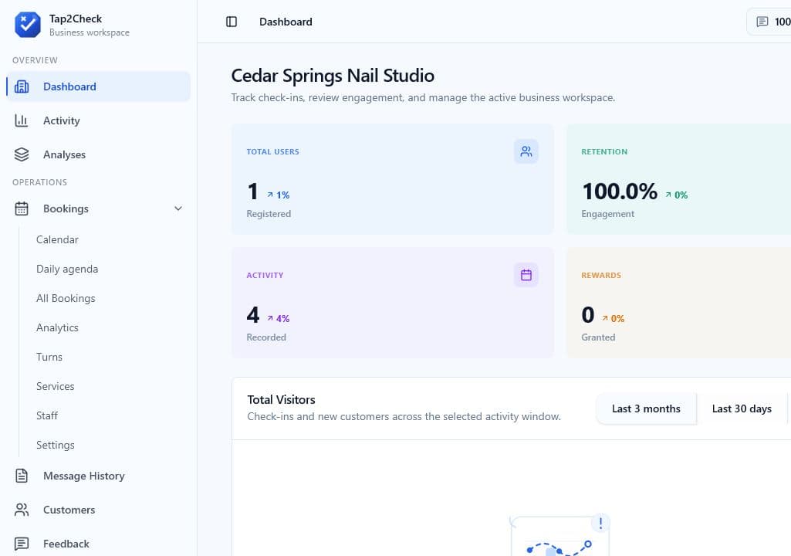Click the Message History document icon
Viewport: 791px width, 556px height.
coord(22,476)
